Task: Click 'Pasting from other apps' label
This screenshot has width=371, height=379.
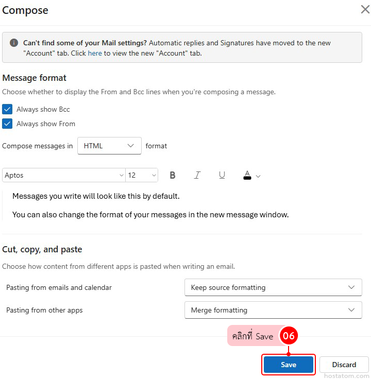Action: (44, 310)
